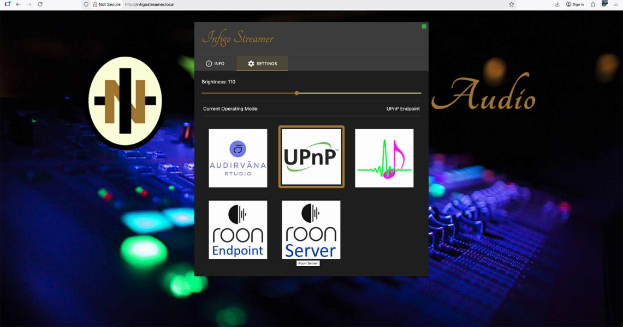623x327 pixels.
Task: Switch to Roon Endpoint mode
Action: tap(238, 229)
